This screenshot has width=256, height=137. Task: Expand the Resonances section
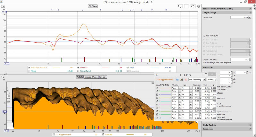click(x=250, y=129)
